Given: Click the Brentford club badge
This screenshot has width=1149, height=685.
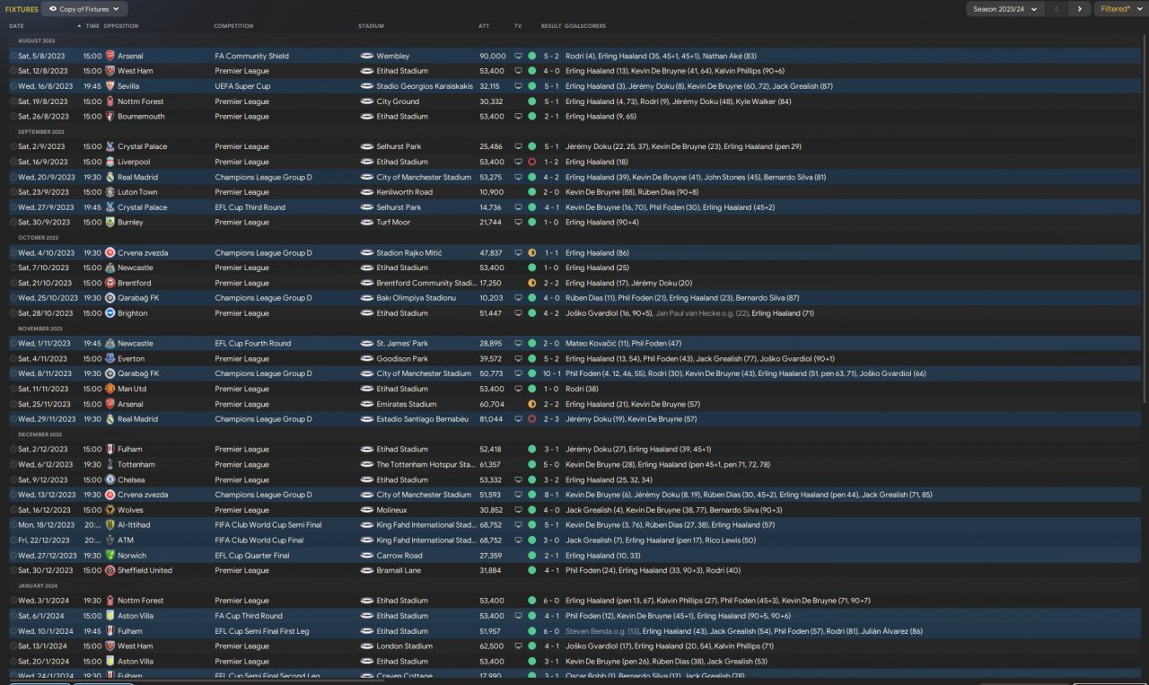Looking at the screenshot, I should pyautogui.click(x=110, y=283).
